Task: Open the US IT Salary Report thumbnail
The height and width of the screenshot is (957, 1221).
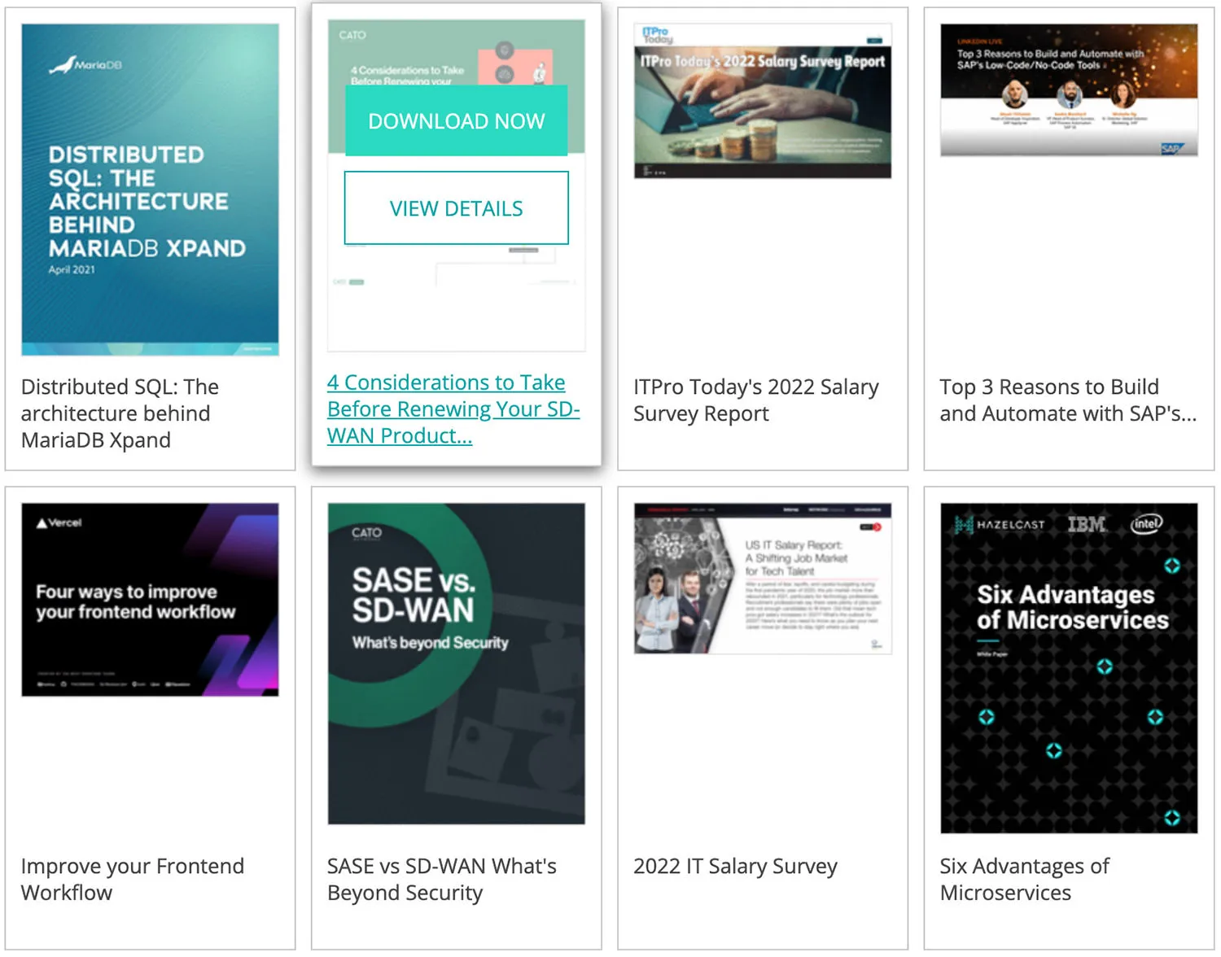Action: click(762, 579)
